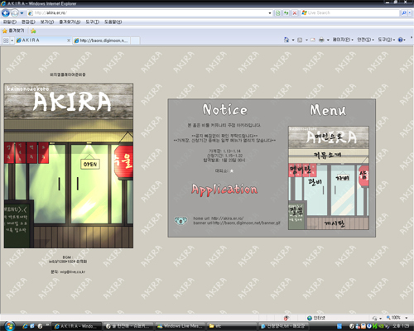Screen dimensions: 414x331
Task: Click the Print icon in command bar
Action: coord(321,40)
